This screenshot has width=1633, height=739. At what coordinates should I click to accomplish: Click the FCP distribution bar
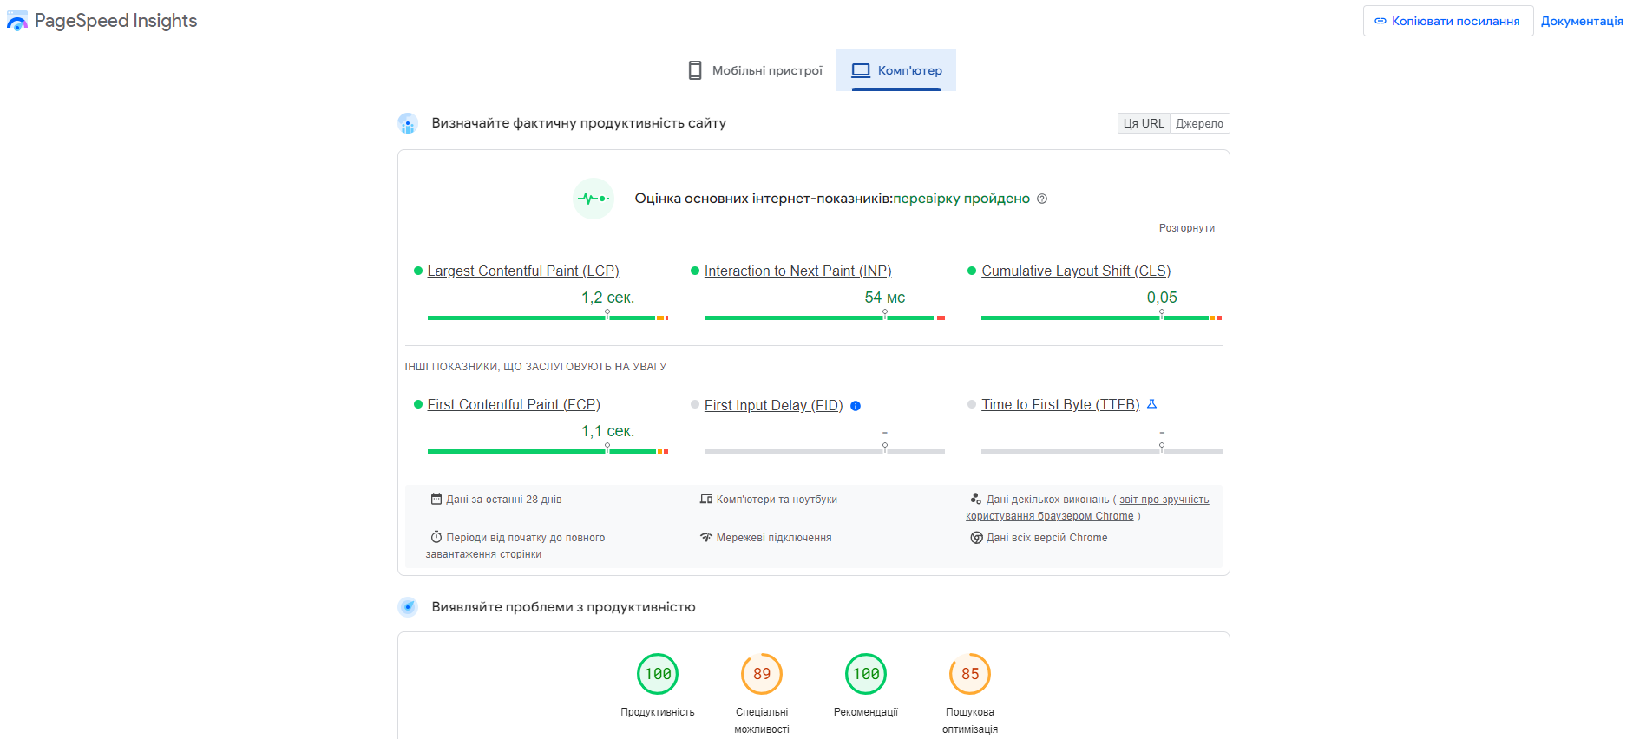[x=548, y=452]
